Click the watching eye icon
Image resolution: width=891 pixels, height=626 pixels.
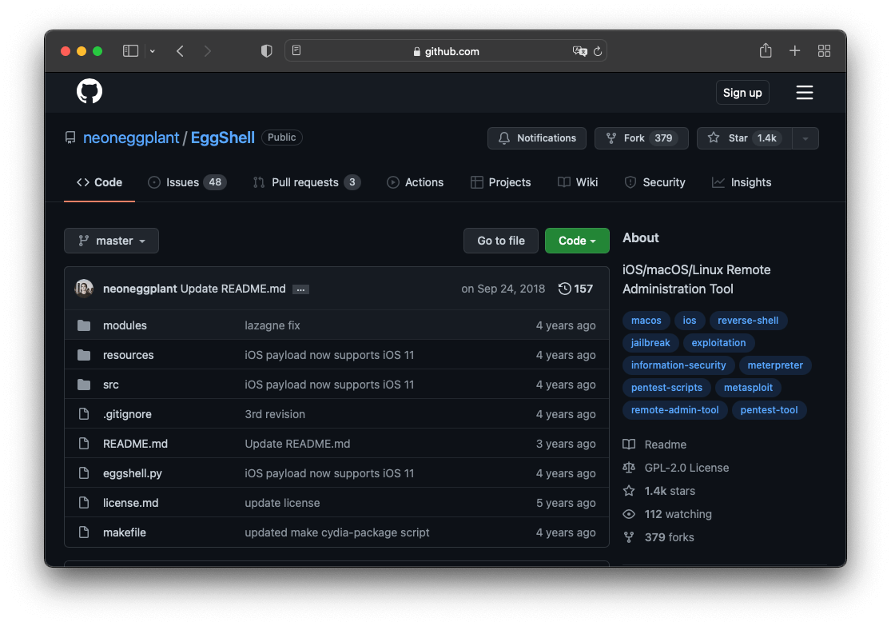coord(629,514)
